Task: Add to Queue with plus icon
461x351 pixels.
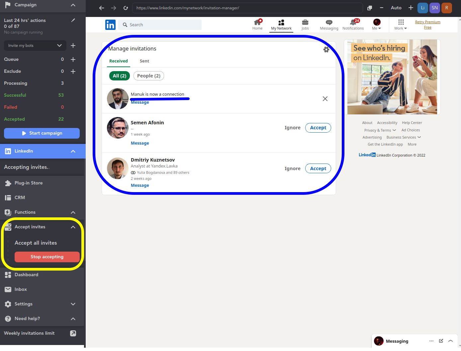Action: coord(73,59)
